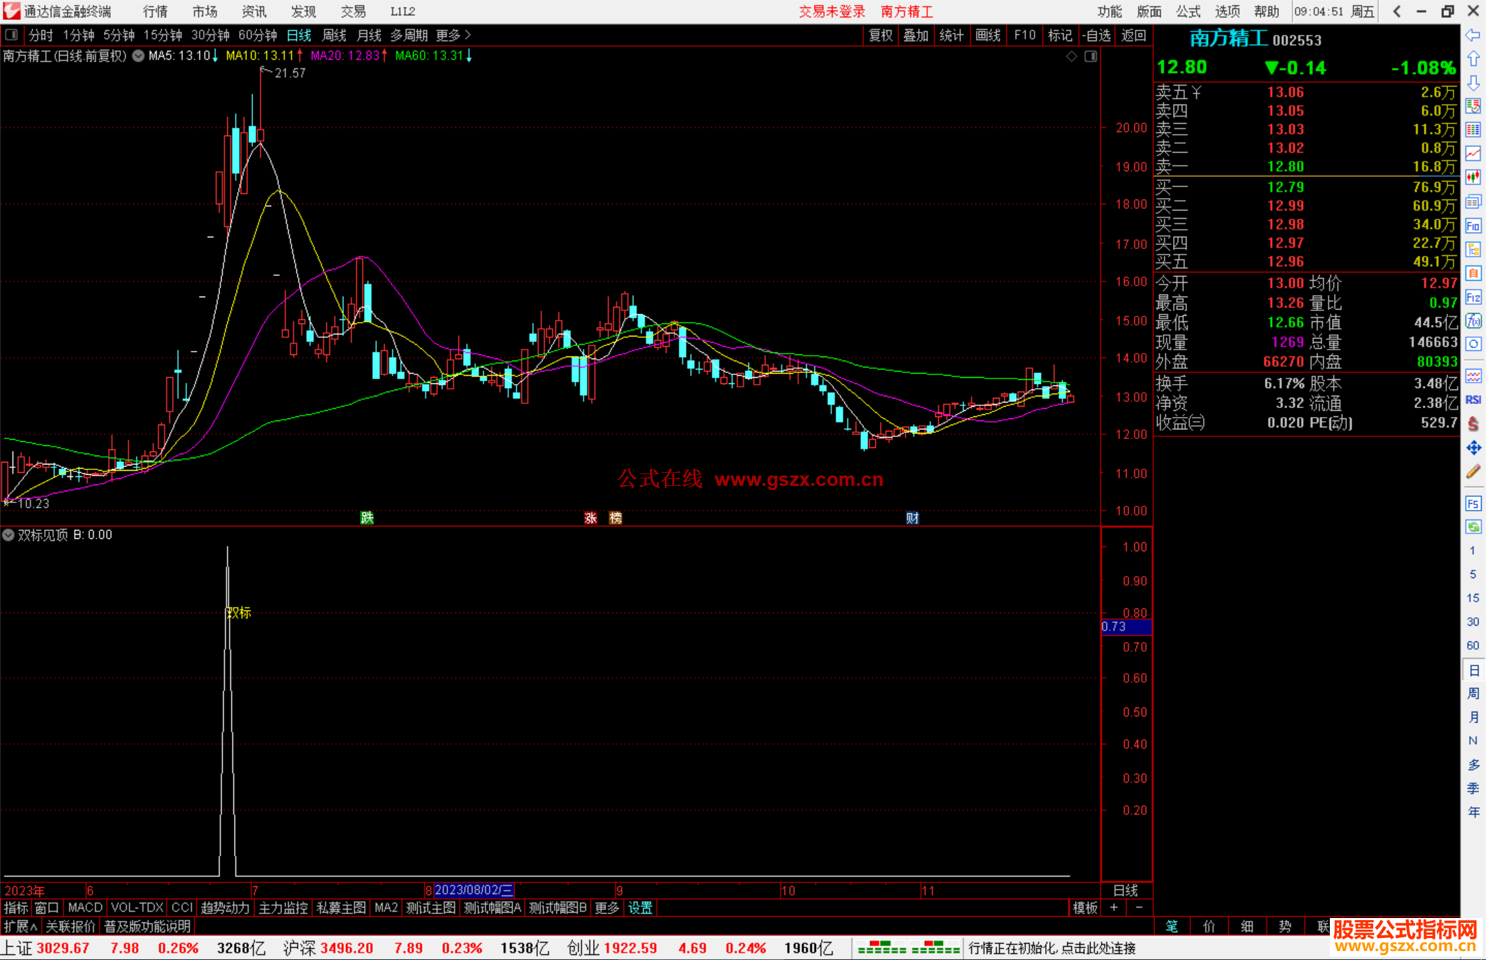The height and width of the screenshot is (960, 1486).
Task: Click the four-way move arrows icon
Action: coord(1473,448)
